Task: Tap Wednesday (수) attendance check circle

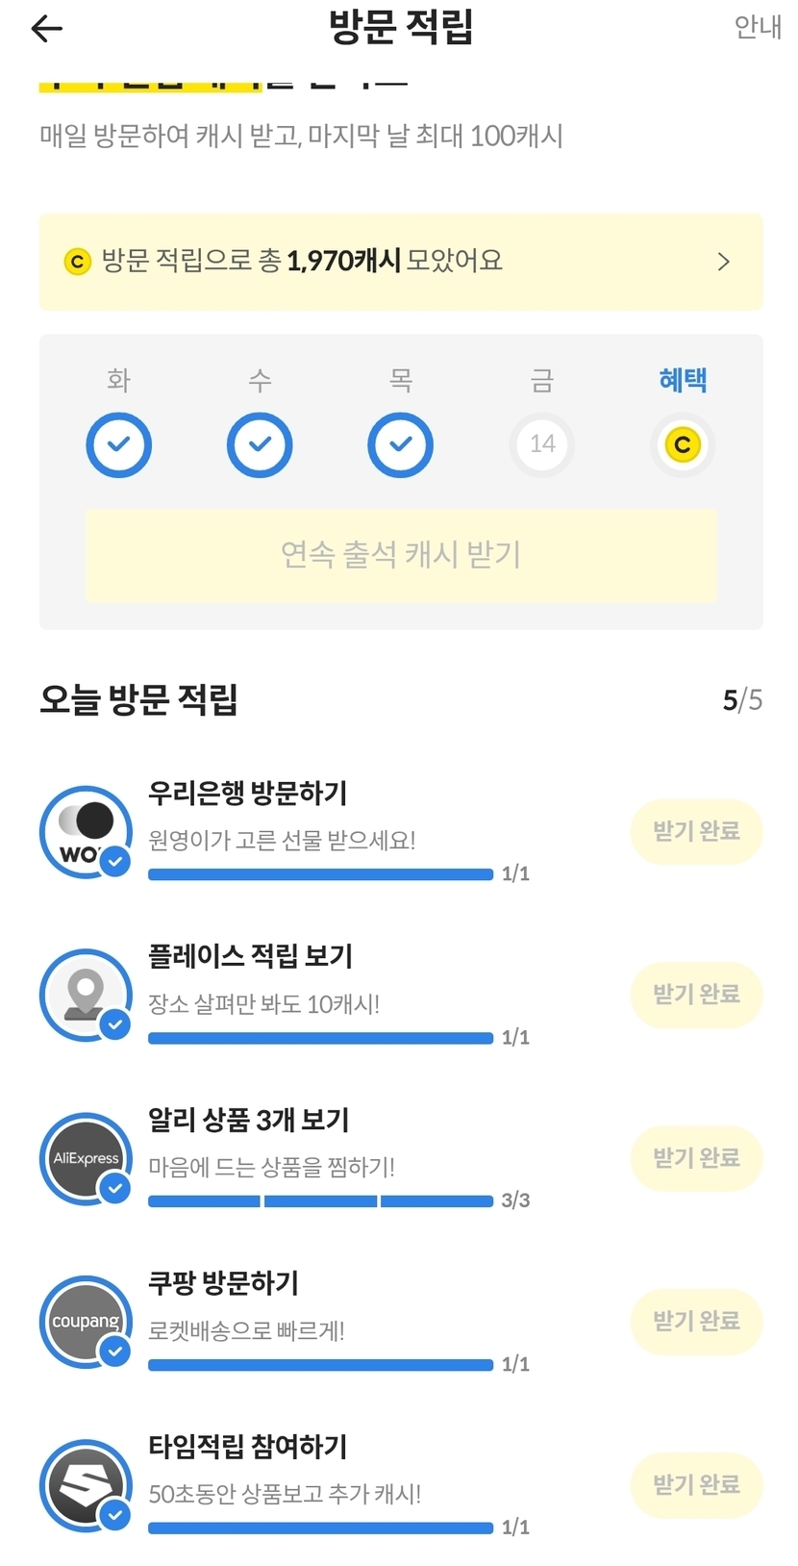Action: (260, 445)
